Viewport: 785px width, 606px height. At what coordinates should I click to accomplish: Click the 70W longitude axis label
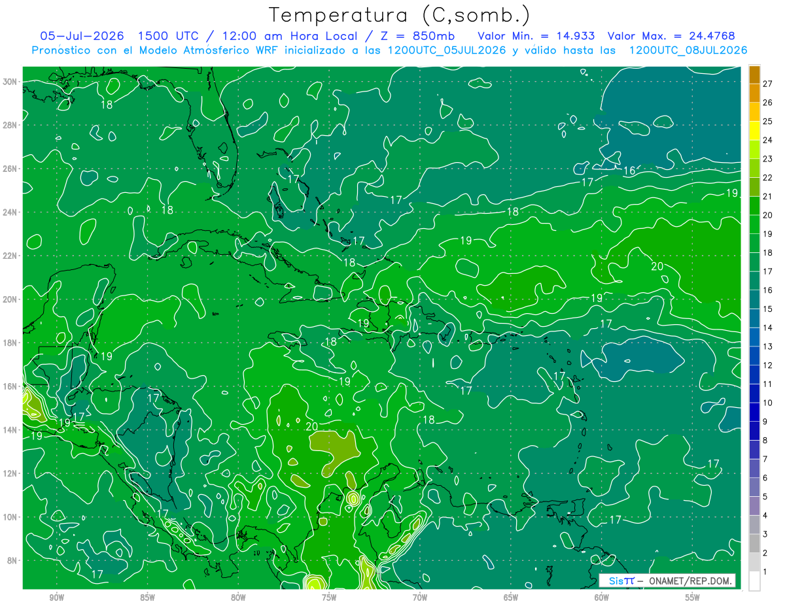(x=420, y=598)
